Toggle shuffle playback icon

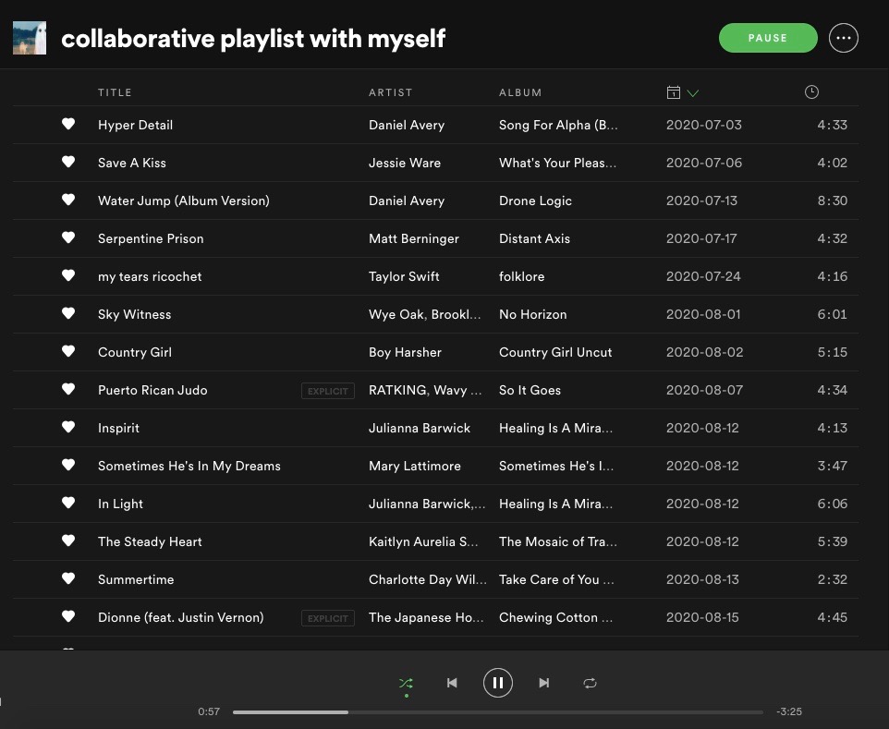(x=406, y=683)
